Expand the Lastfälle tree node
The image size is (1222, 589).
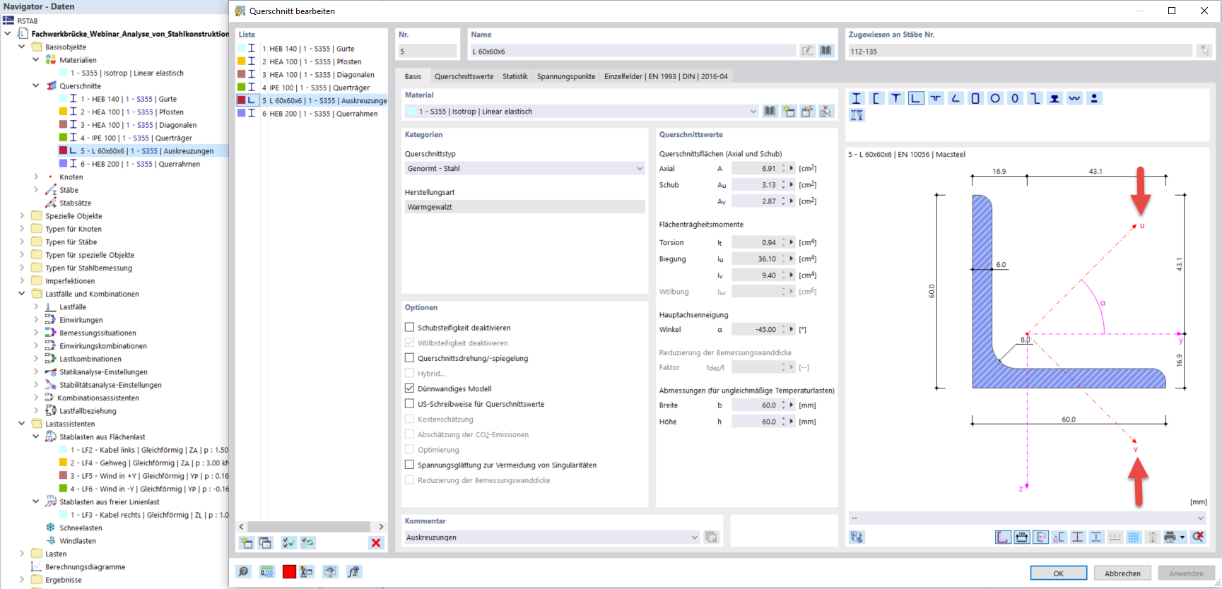(x=36, y=307)
